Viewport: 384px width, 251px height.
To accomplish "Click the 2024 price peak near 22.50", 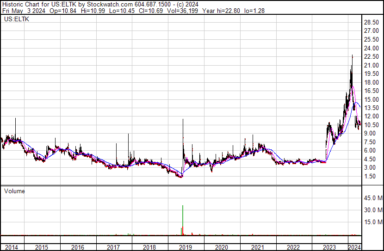I will tap(353, 56).
